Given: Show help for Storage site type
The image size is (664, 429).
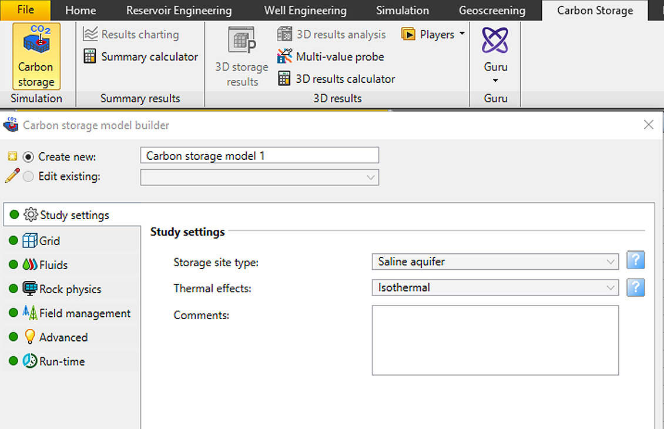Looking at the screenshot, I should pos(635,260).
